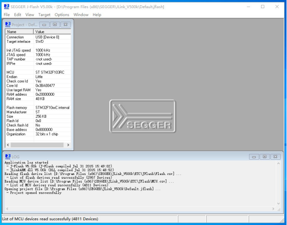Open the Window menu
This screenshot has height=225, width=287.
pos(81,14)
